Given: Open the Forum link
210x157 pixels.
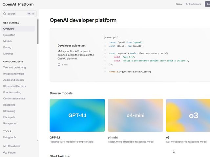Looking at the screenshot, I should (x=12, y=153).
